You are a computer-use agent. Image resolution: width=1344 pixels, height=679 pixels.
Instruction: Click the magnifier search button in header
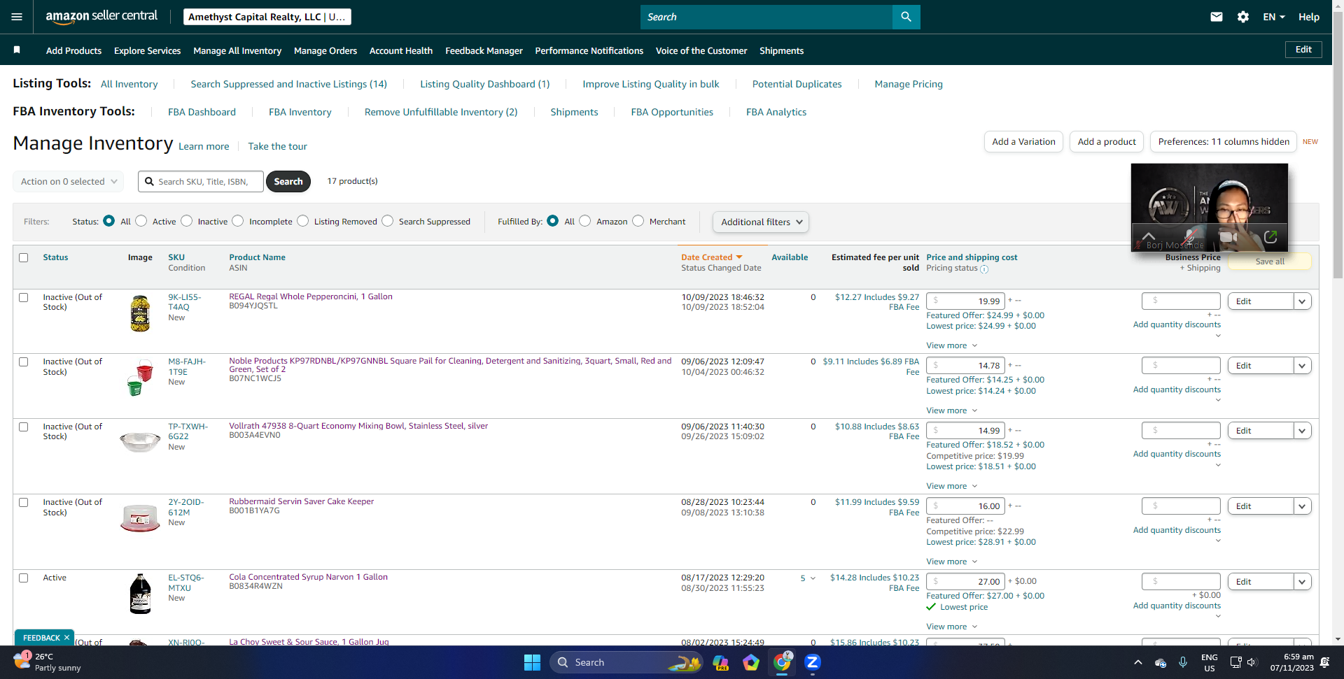pyautogui.click(x=906, y=17)
